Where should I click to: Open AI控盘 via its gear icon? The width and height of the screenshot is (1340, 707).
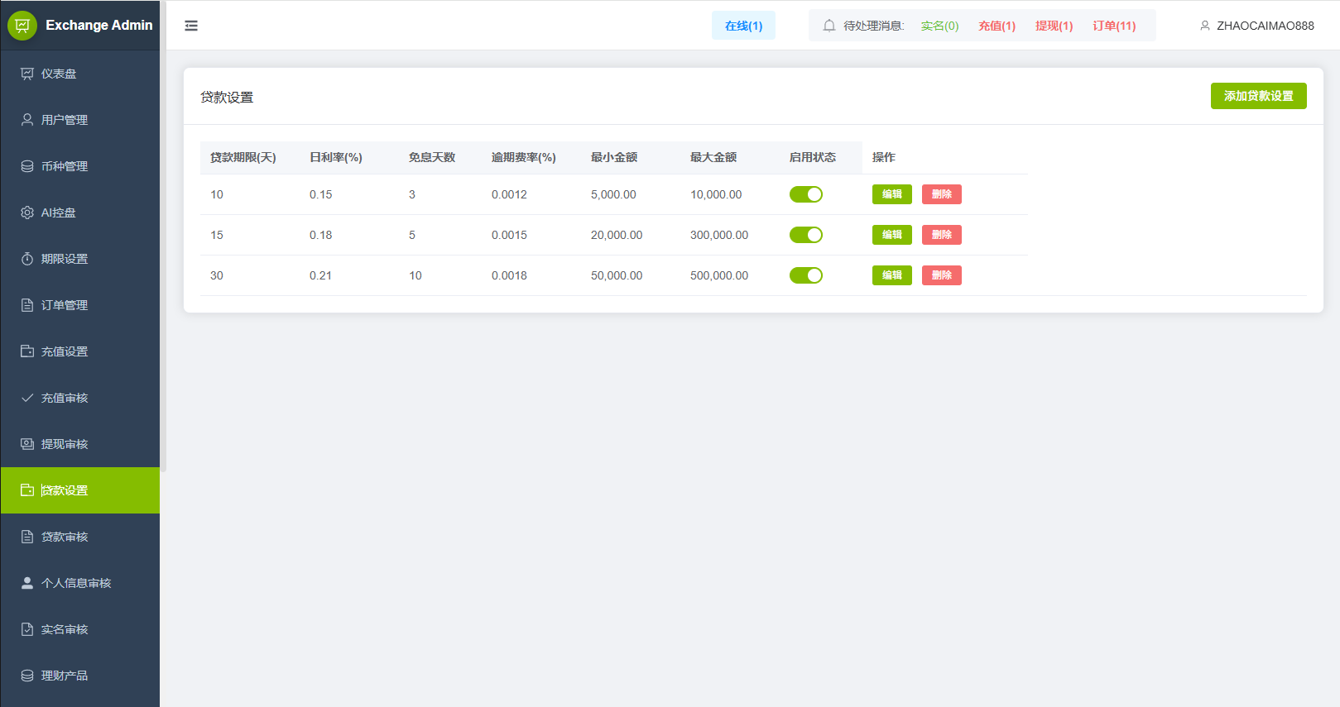pyautogui.click(x=27, y=213)
